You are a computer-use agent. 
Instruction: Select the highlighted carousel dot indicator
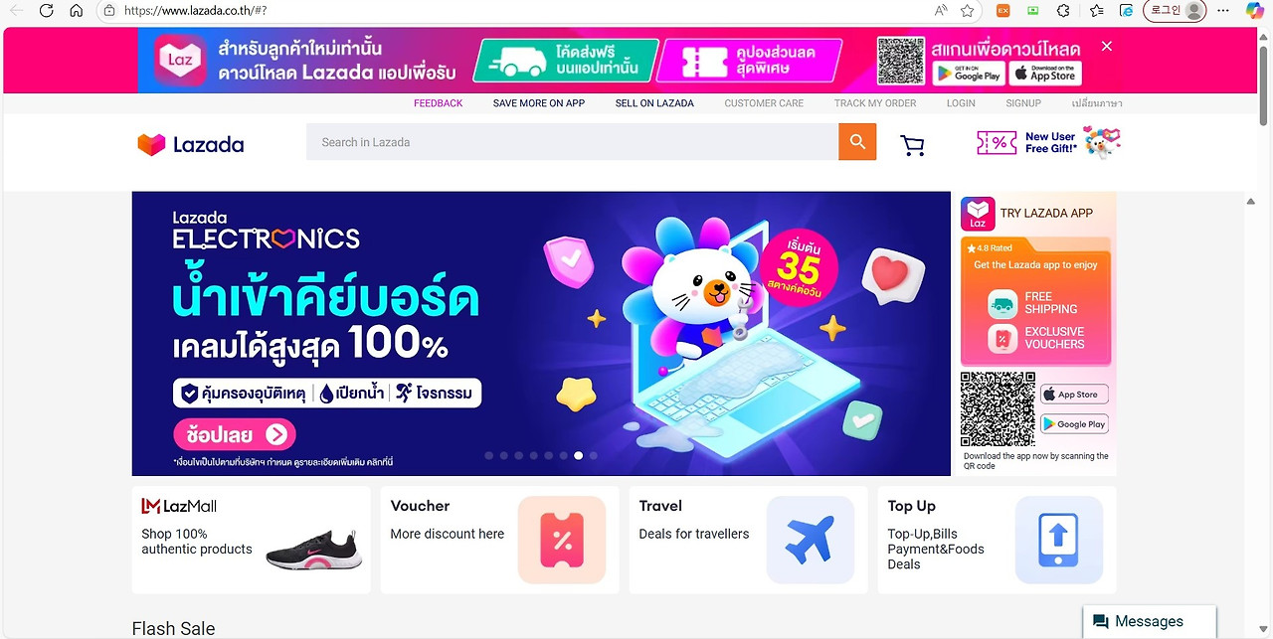pyautogui.click(x=578, y=455)
